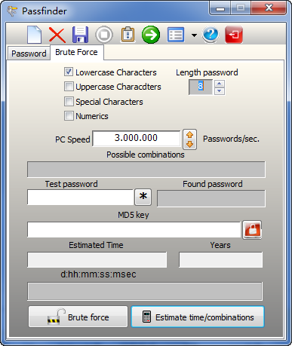Uncheck Lowercase Characters checkbox
The image size is (292, 346).
(69, 72)
